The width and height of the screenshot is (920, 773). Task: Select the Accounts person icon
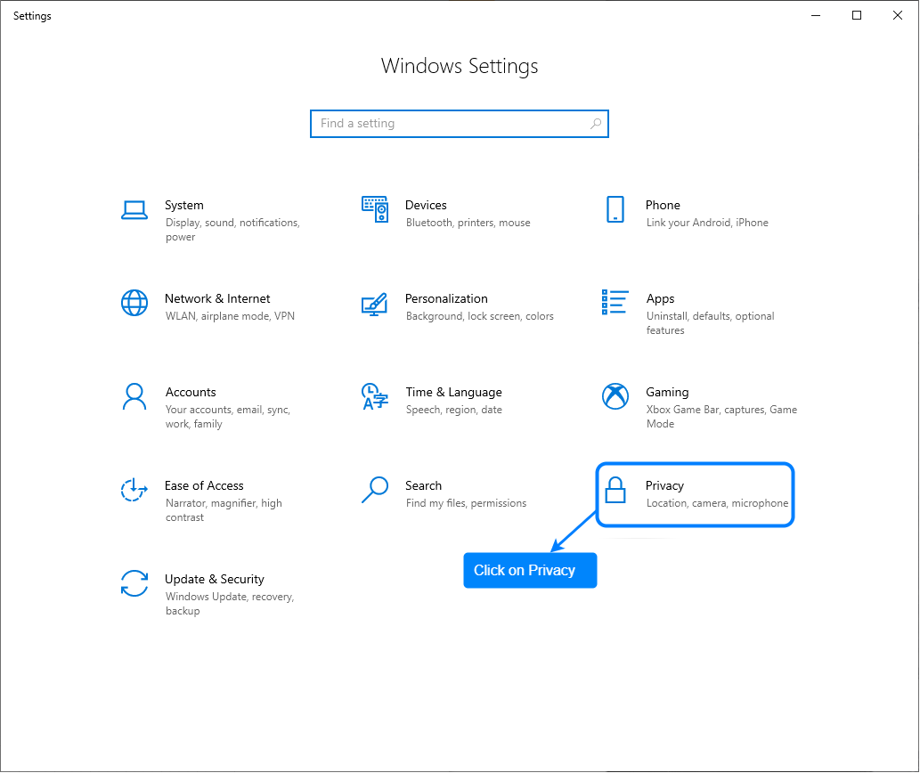click(x=134, y=396)
